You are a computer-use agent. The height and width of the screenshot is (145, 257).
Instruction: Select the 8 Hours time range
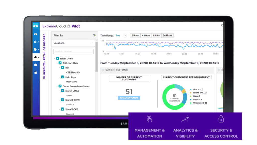click(x=156, y=35)
